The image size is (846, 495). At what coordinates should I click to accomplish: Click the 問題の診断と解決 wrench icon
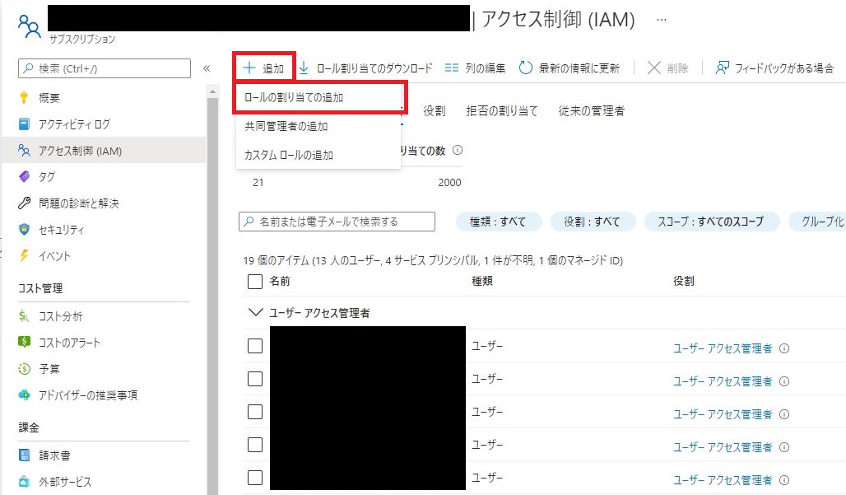(x=25, y=203)
